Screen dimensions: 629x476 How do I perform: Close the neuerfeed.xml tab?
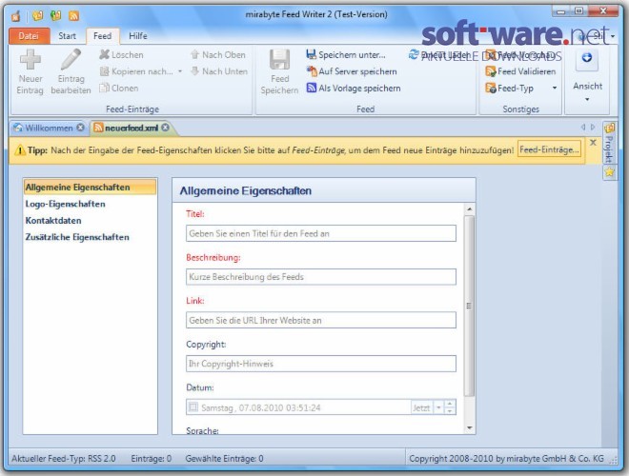[165, 128]
